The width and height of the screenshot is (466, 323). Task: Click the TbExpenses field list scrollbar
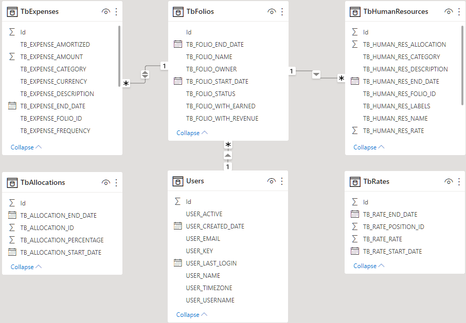(119, 56)
